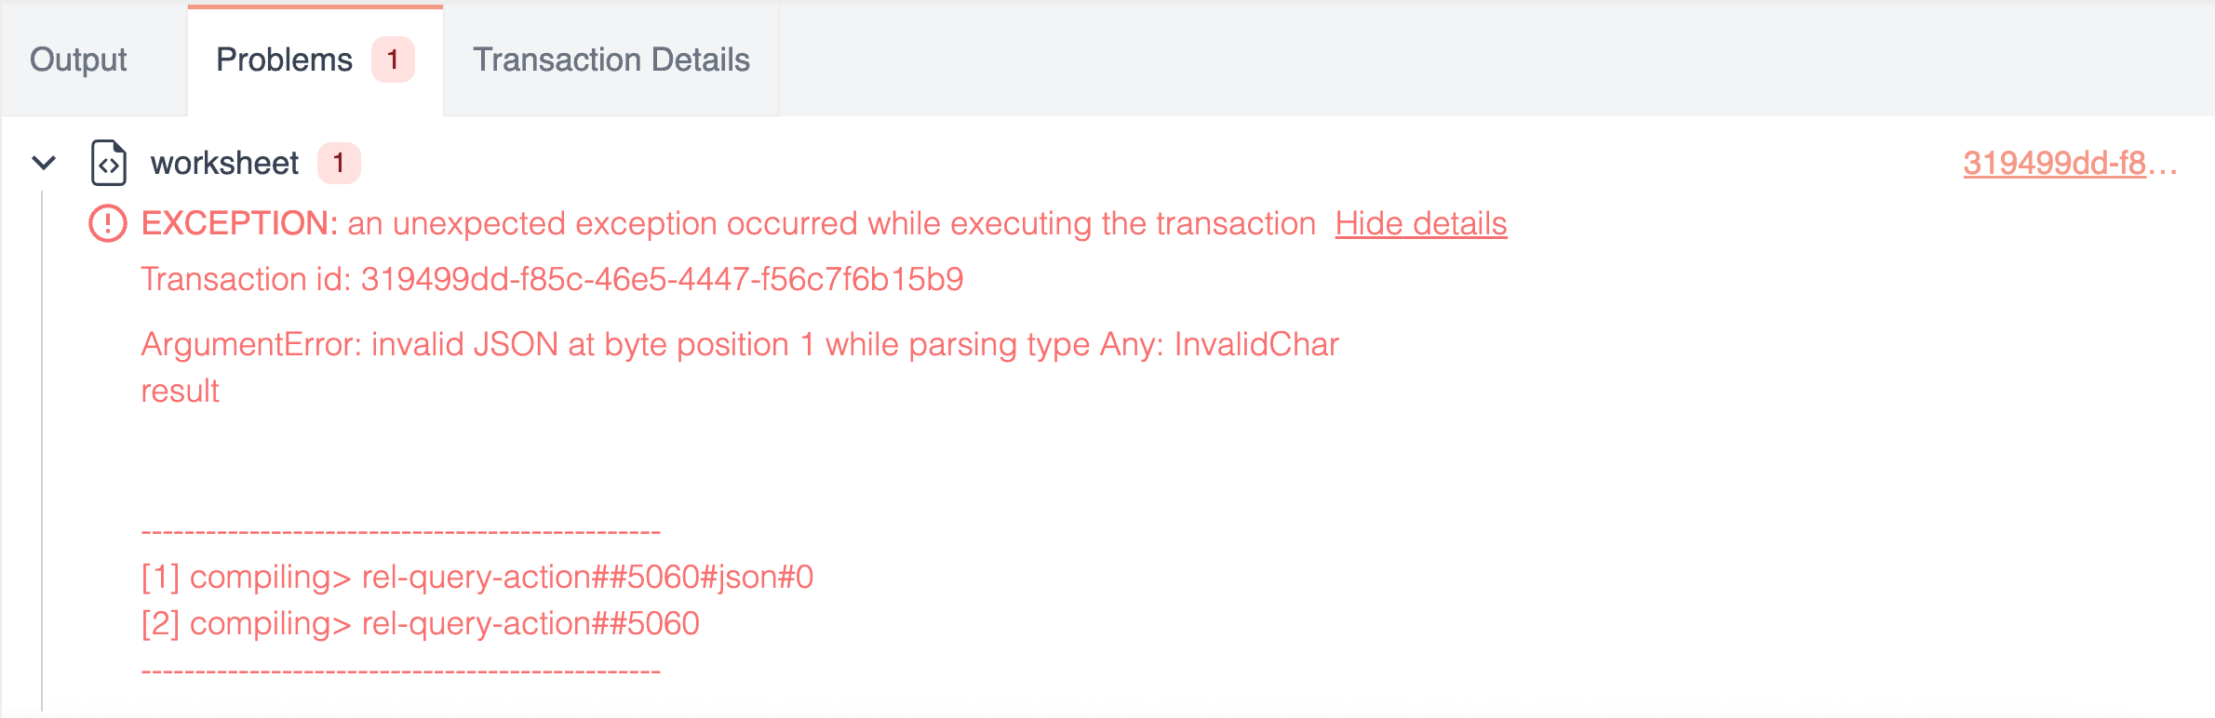Open the truncated 319499dd-f8… transaction link
This screenshot has height=718, width=2215.
[x=2069, y=163]
